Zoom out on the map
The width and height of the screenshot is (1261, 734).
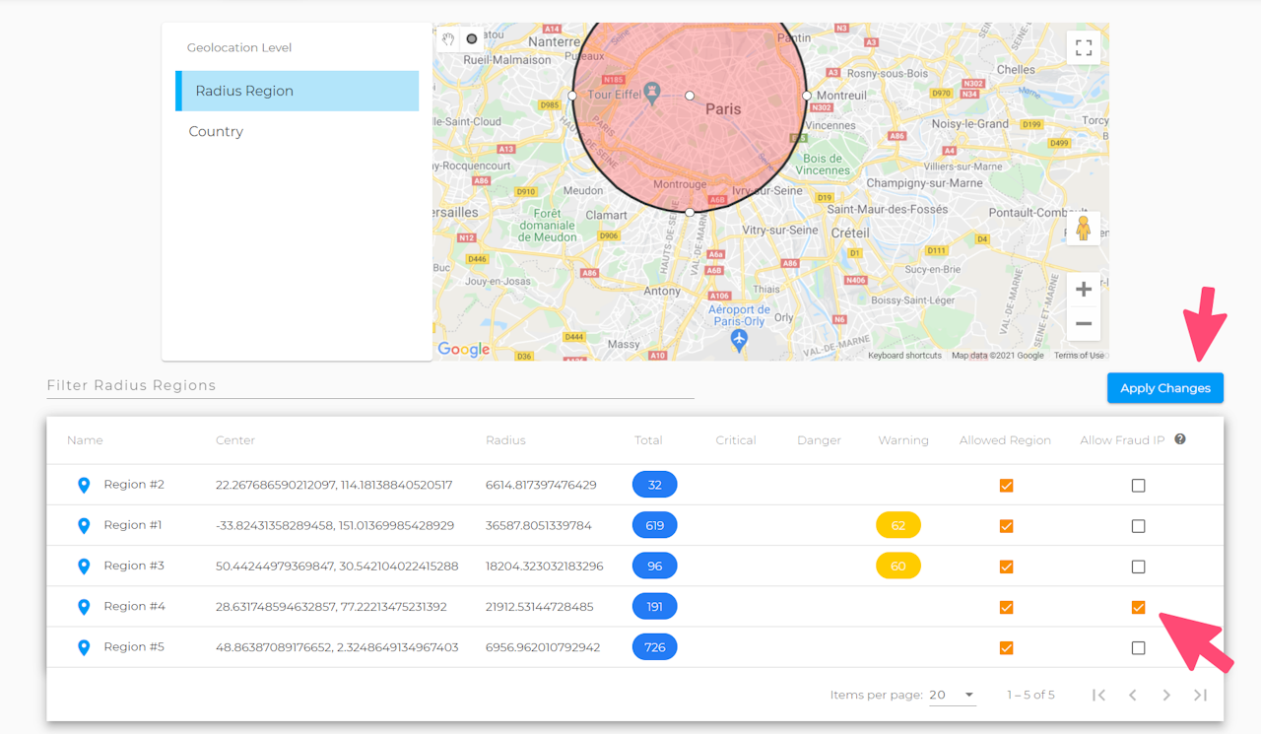tap(1083, 323)
